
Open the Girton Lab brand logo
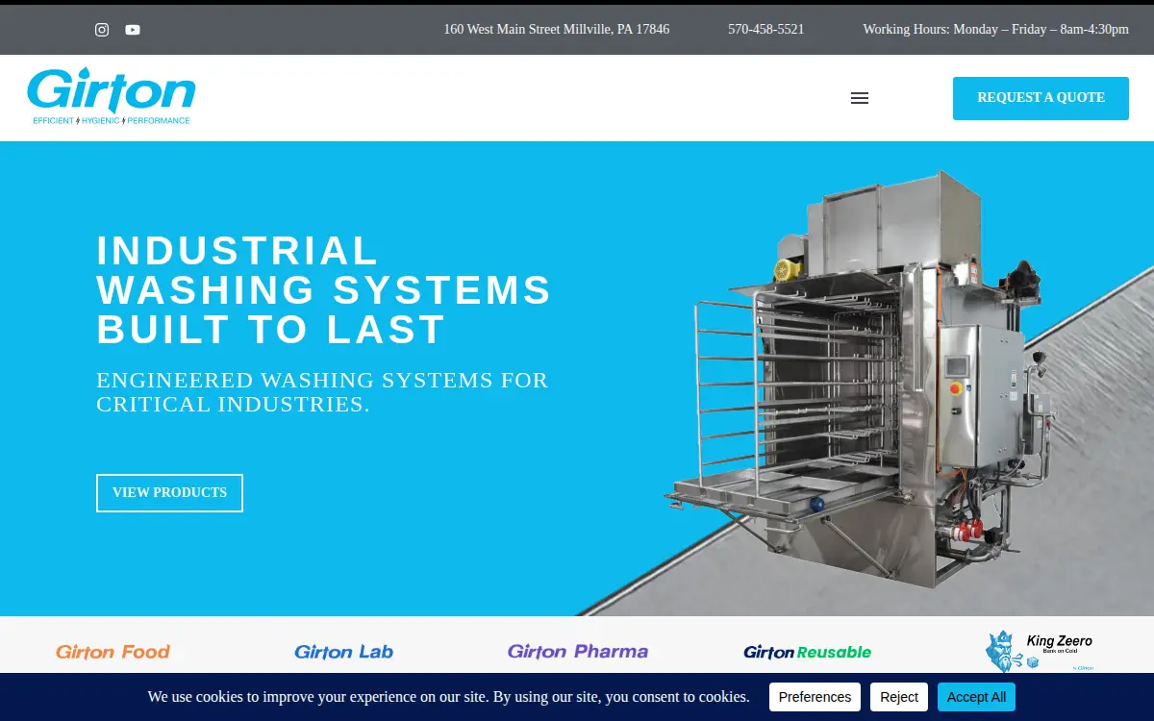(x=344, y=652)
